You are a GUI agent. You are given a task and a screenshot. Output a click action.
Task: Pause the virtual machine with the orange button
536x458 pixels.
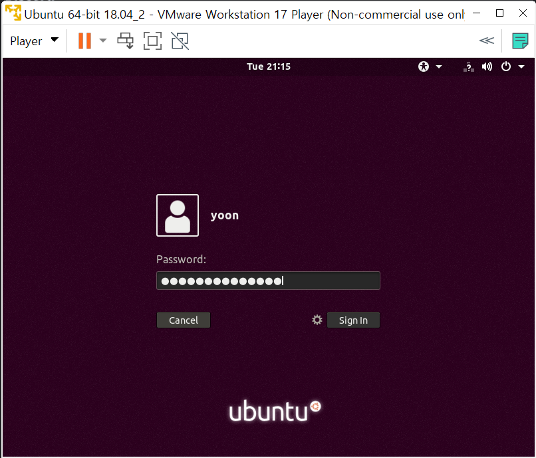[x=84, y=41]
